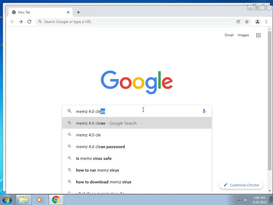Choose suggestion 'is memz virus safe'
Screen dimensions: 273x205
pos(137,159)
